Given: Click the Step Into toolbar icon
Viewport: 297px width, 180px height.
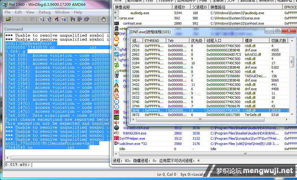Looking at the screenshot, I should 72,19.
